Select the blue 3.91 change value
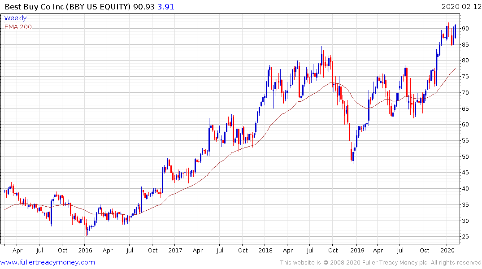The width and height of the screenshot is (482, 269). point(166,7)
